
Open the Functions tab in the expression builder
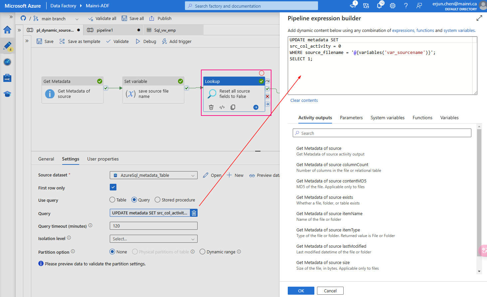tap(422, 118)
